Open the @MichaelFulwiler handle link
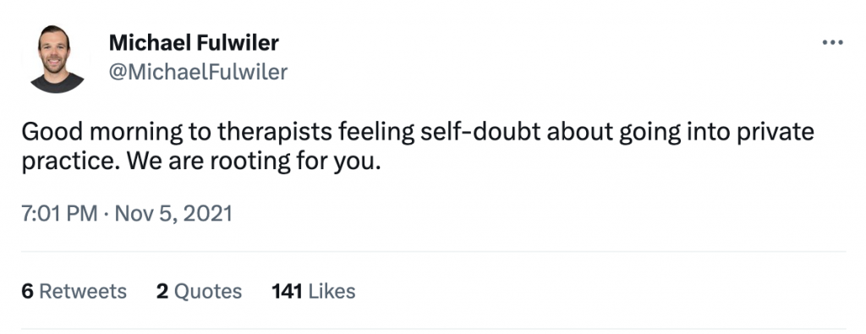Image resolution: width=866 pixels, height=334 pixels. pos(198,72)
